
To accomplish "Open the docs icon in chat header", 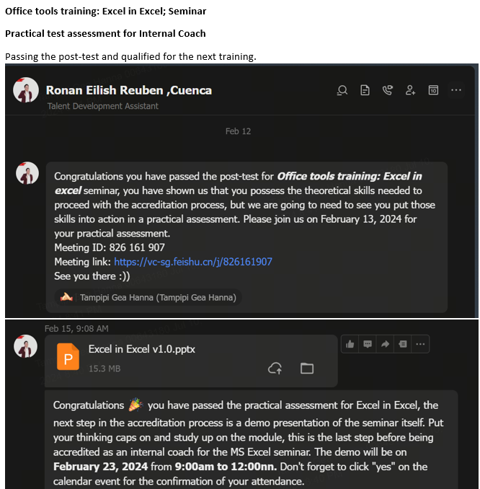I will point(365,90).
